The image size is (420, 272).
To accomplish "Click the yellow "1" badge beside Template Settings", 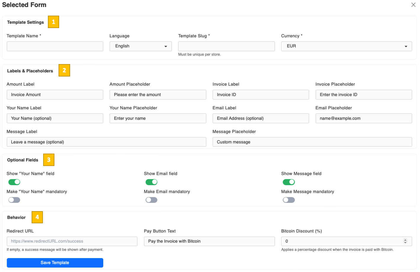I will coord(54,22).
